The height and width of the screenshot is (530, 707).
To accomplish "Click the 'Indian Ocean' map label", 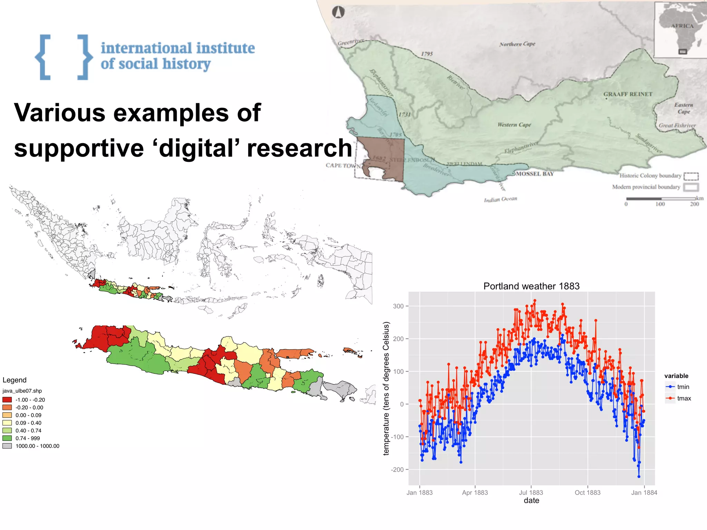I will coord(501,199).
